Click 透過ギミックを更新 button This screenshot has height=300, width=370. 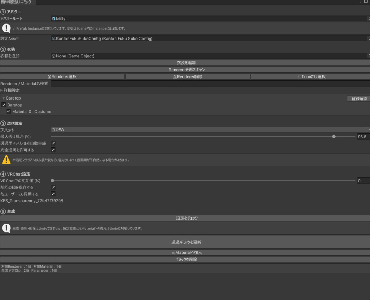tap(185, 242)
